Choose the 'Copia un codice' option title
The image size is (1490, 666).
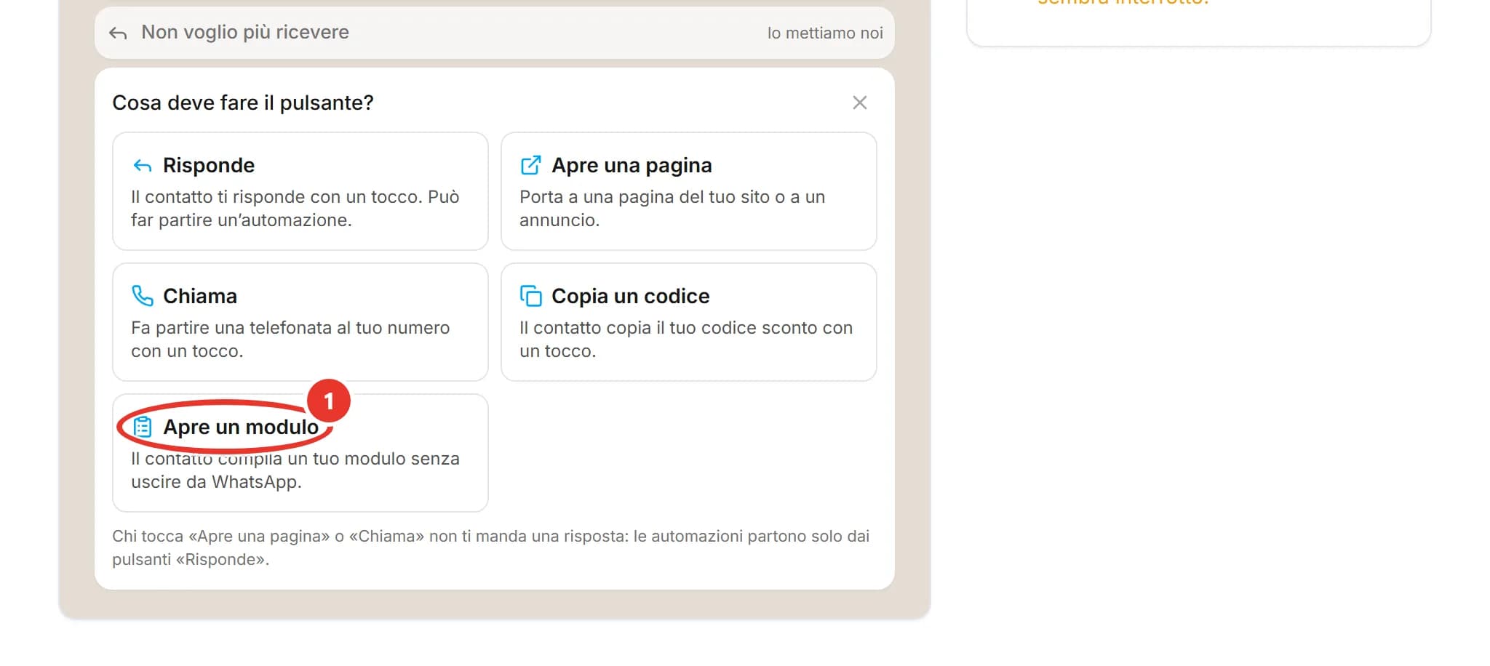tap(630, 296)
